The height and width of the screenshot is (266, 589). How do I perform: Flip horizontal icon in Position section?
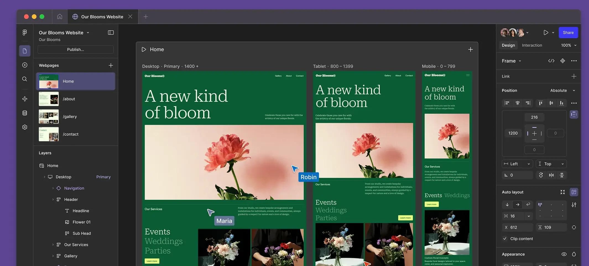[x=551, y=175]
